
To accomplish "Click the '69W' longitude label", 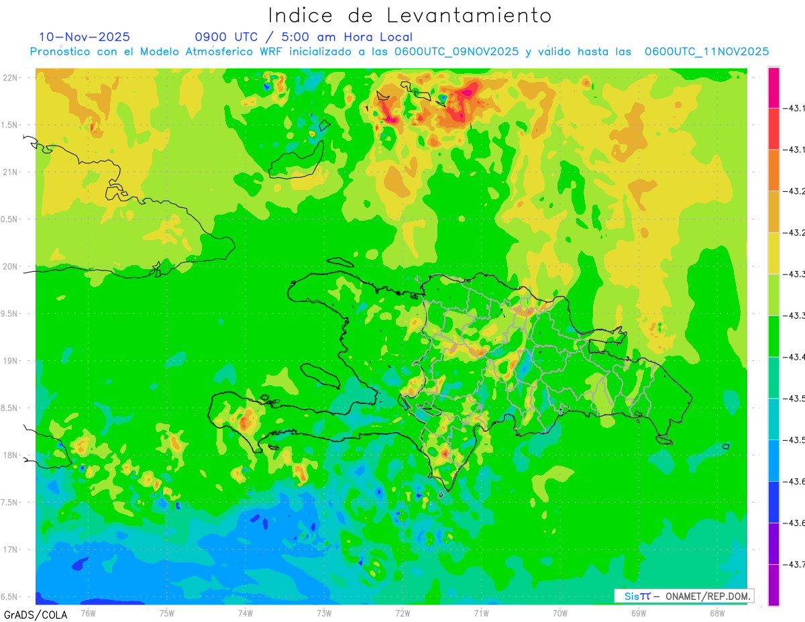I will coord(639,613).
